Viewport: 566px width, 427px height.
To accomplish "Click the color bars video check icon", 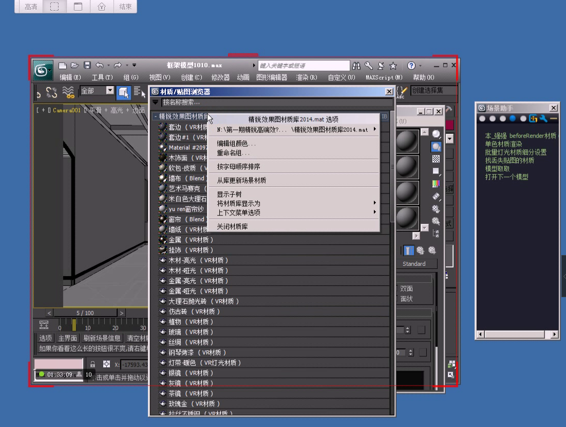I will pos(436,184).
